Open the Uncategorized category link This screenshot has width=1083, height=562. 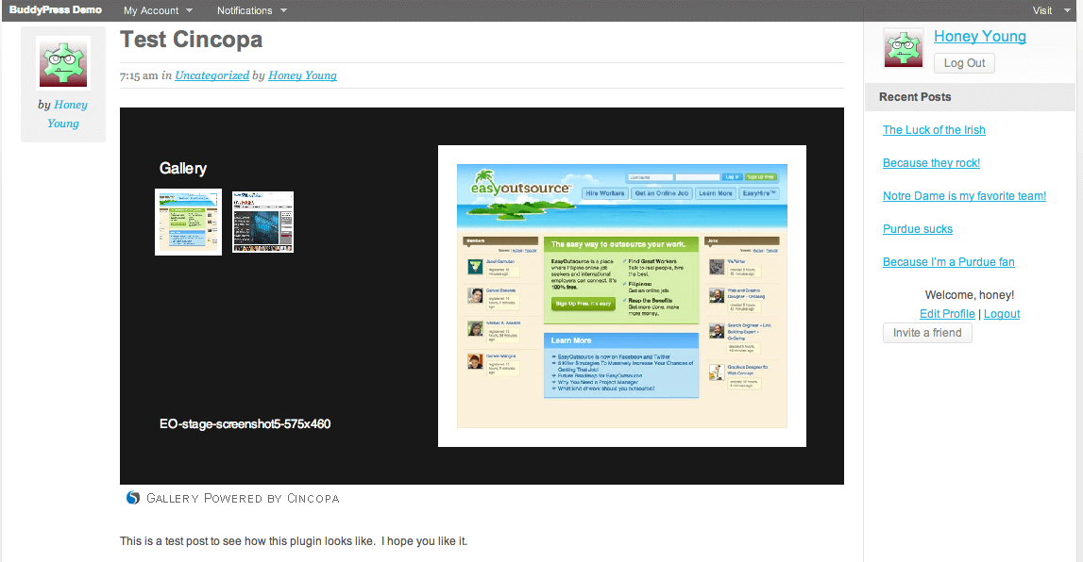(212, 75)
